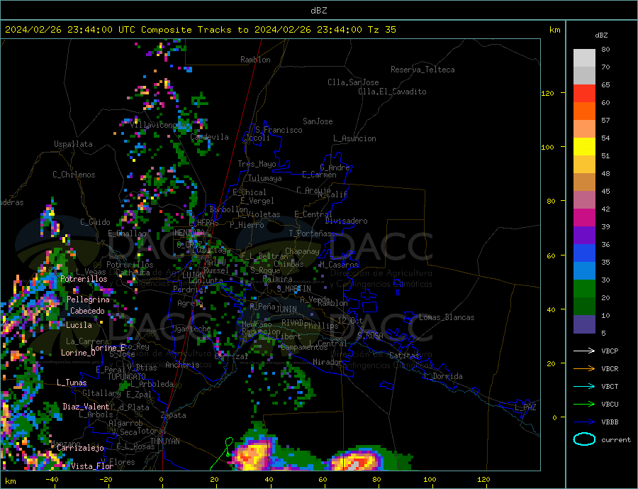Click the 'Reserva_Telteca' map label
This screenshot has height=489, width=638.
click(x=422, y=70)
